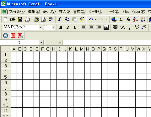151x117 pixels.
Task: Click in the formula bar input
Action: [x=107, y=42]
